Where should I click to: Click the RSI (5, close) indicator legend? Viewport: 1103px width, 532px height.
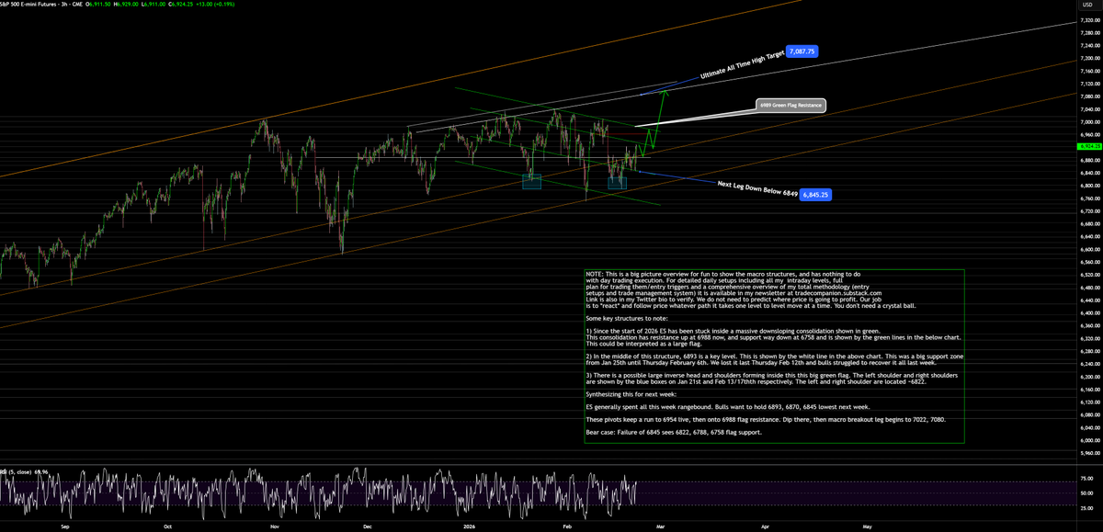(x=25, y=472)
